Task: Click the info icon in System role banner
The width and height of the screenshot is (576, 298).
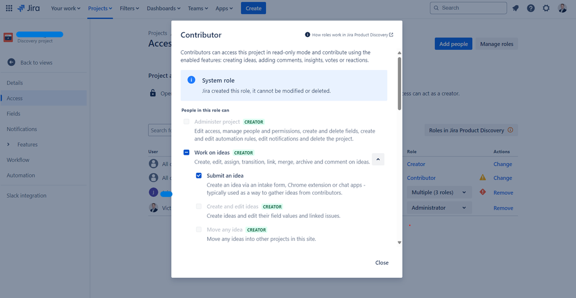Action: [192, 80]
